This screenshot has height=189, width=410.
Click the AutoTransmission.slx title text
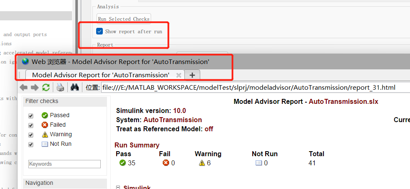point(343,101)
